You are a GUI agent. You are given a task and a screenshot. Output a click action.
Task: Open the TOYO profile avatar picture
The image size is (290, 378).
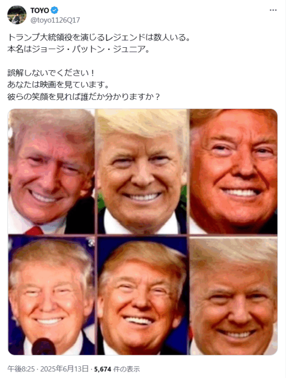17,15
